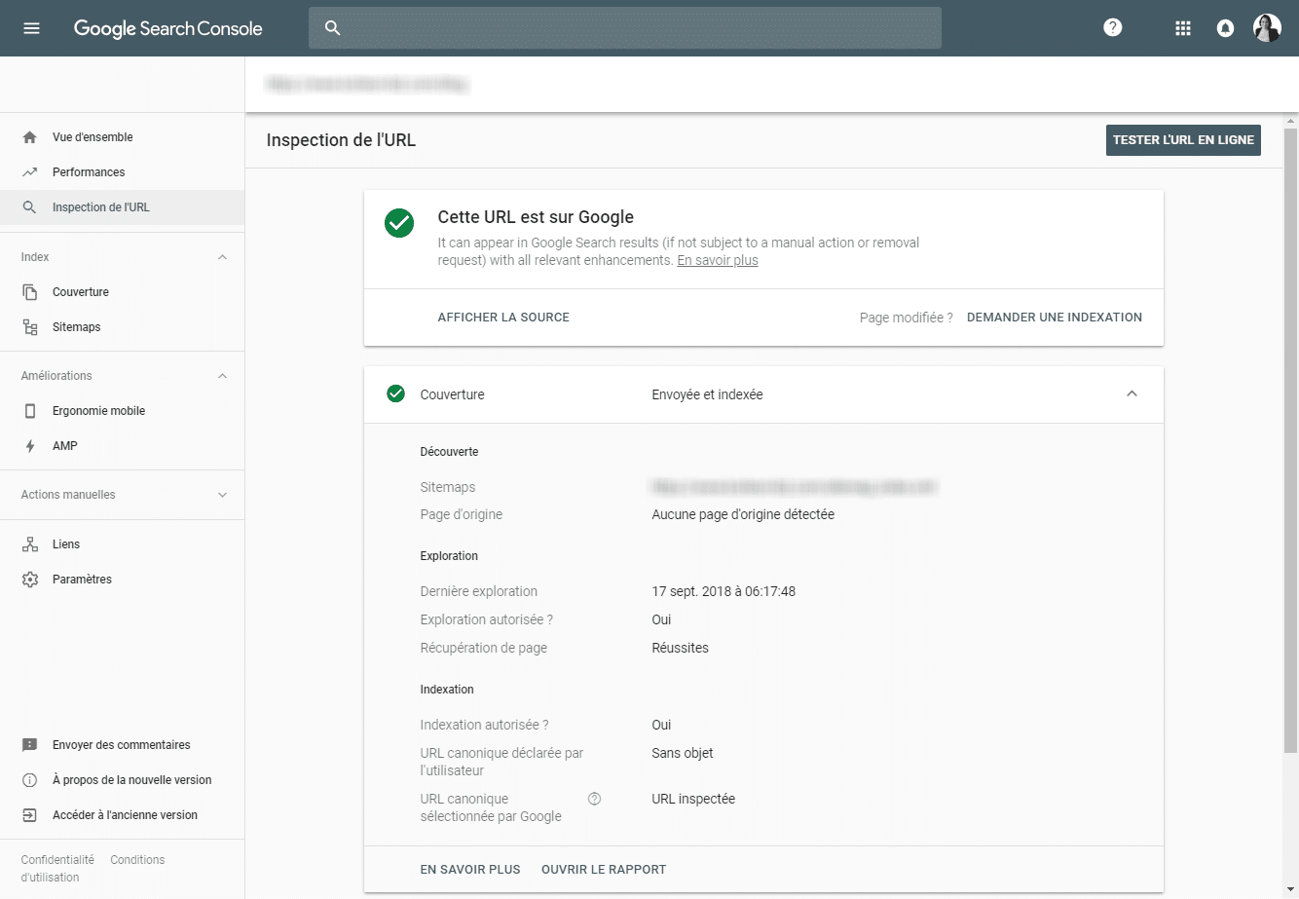Open the Confidentialité link
1299x899 pixels.
click(x=57, y=860)
